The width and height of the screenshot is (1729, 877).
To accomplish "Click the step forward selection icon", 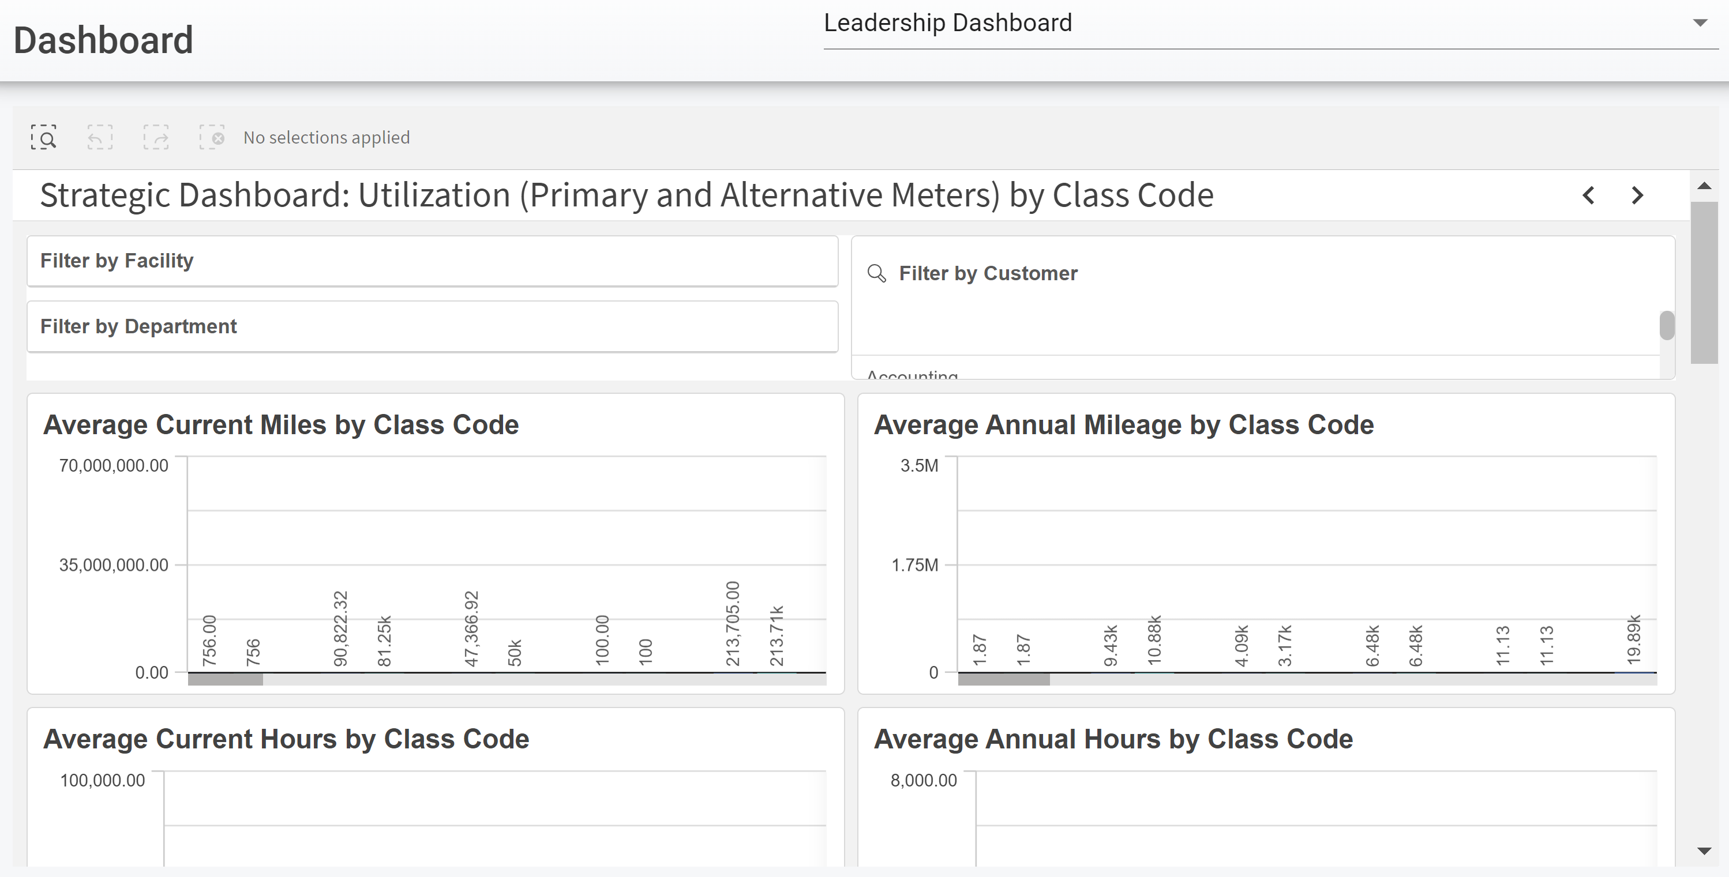I will (x=156, y=138).
